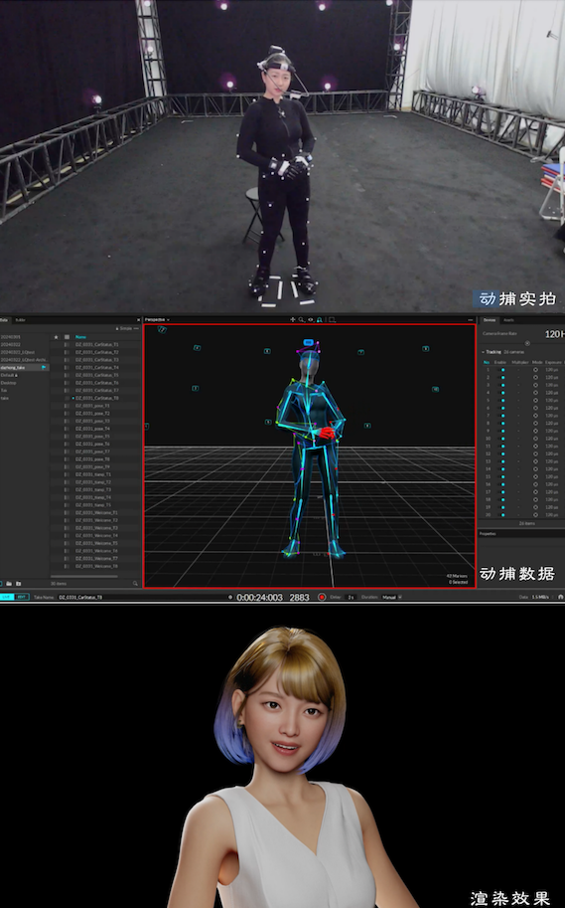Image resolution: width=565 pixels, height=908 pixels.
Task: Open the Duration Manual dropdown
Action: pyautogui.click(x=391, y=597)
